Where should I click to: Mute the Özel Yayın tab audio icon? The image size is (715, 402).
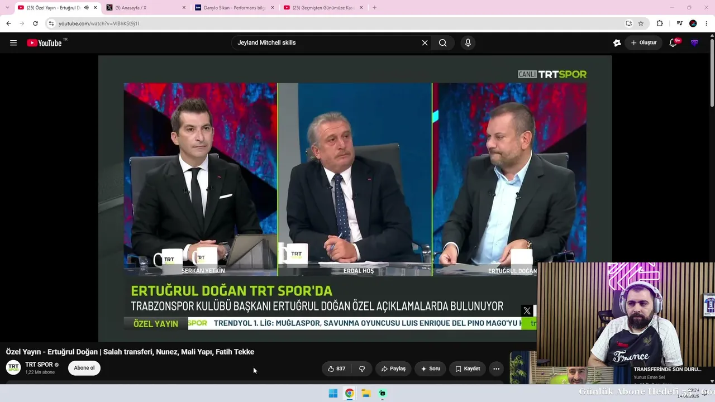[x=86, y=8]
